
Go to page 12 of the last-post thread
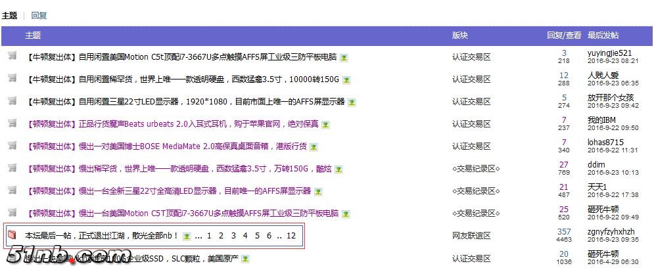291,235
